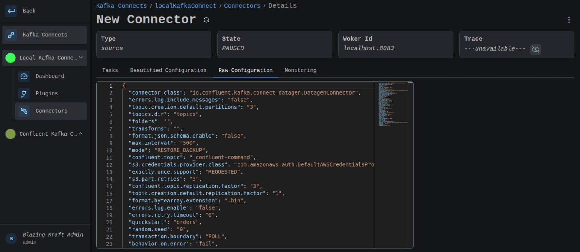Click the Dashboard gauge icon
The height and width of the screenshot is (252, 580).
pyautogui.click(x=24, y=76)
